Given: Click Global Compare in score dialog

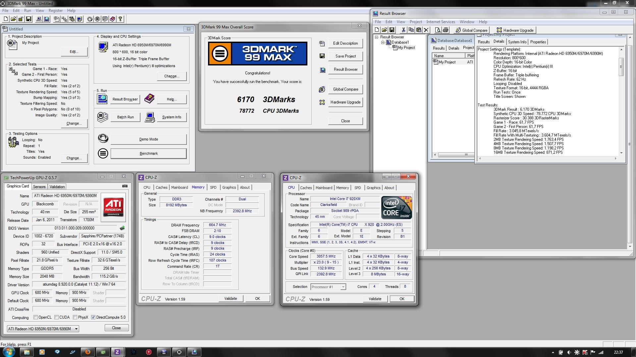Looking at the screenshot, I should (345, 89).
